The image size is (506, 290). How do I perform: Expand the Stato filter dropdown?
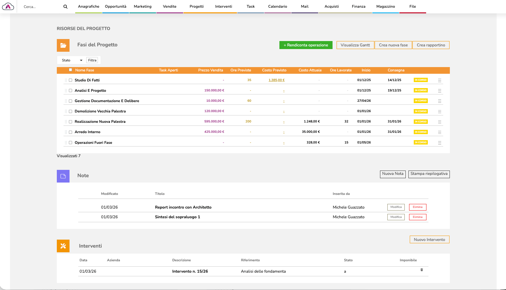[72, 60]
